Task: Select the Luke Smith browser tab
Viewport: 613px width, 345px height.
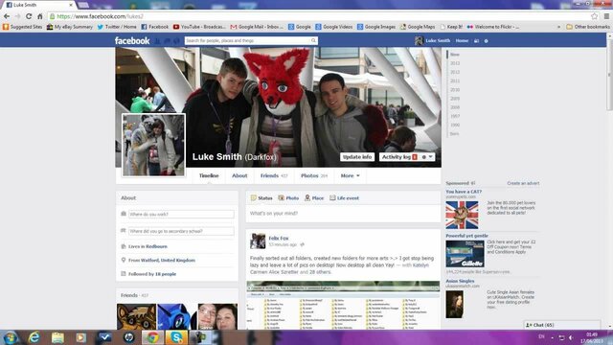Action: coord(38,5)
